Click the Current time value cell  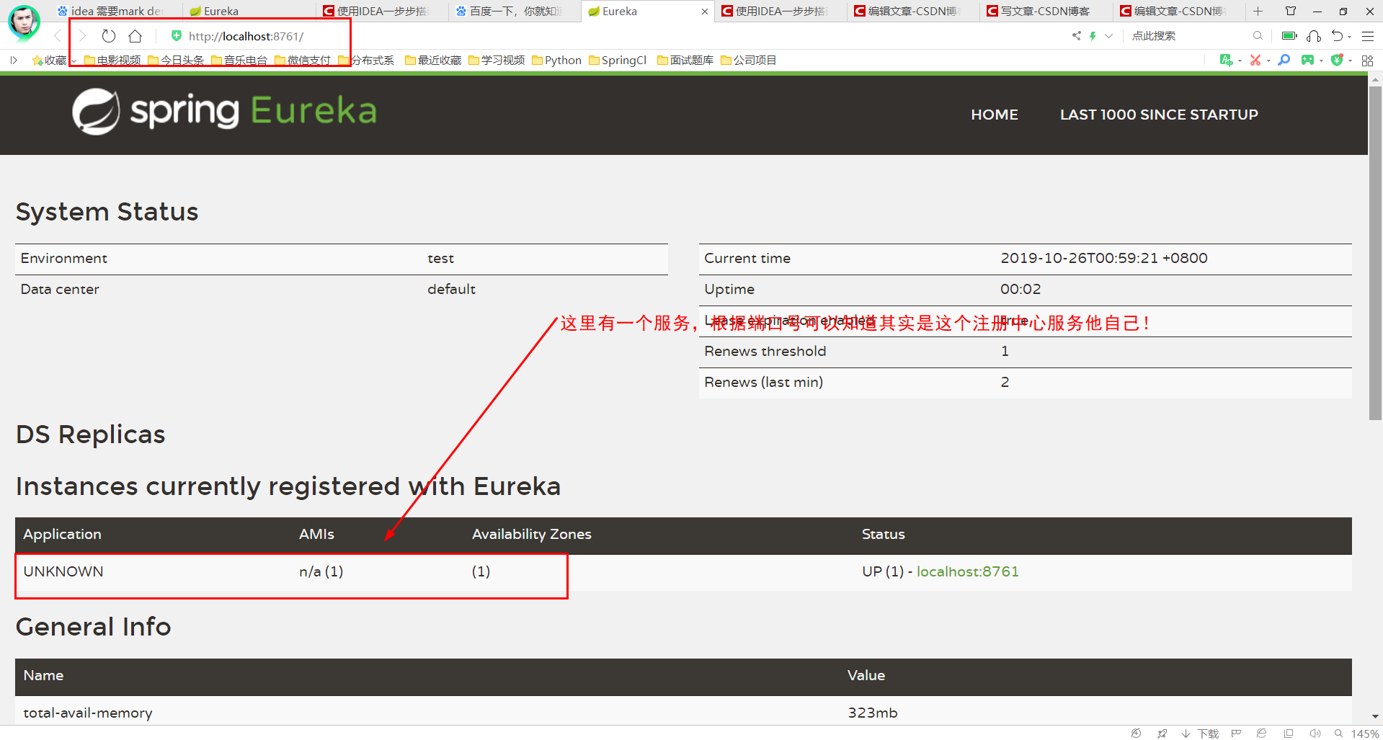(x=1103, y=258)
